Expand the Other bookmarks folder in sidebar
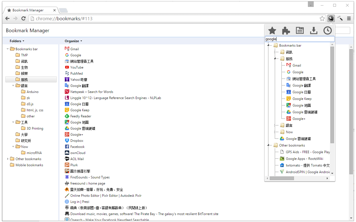 pyautogui.click(x=8, y=159)
